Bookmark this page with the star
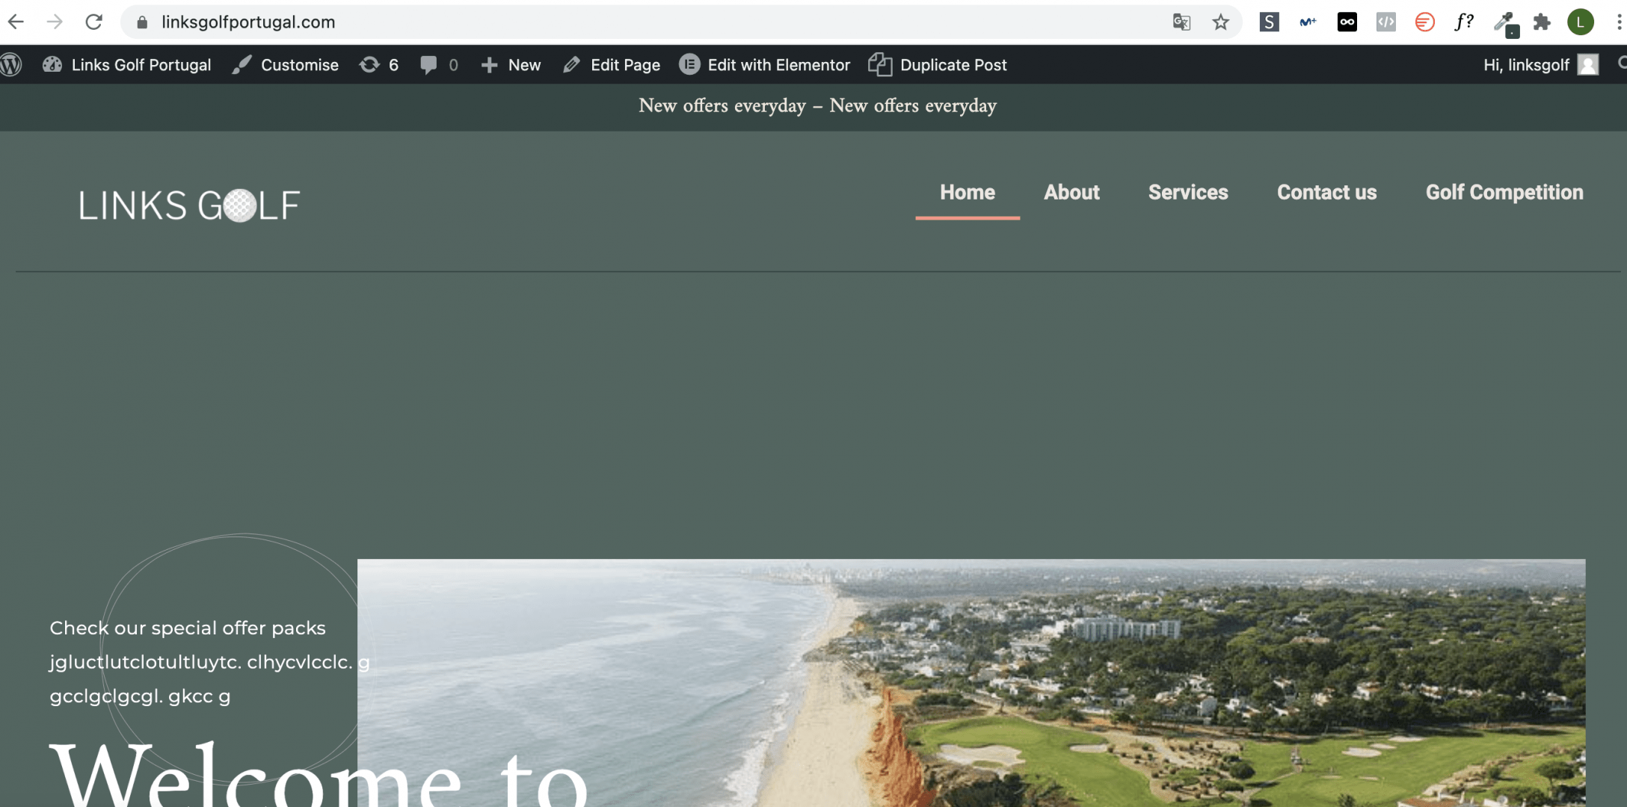 click(x=1220, y=22)
